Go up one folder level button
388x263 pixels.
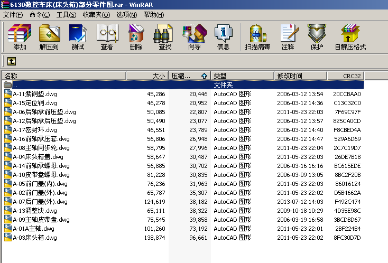pyautogui.click(x=11, y=61)
